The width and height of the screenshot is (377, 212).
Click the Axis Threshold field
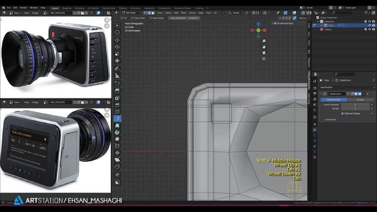(184, 18)
